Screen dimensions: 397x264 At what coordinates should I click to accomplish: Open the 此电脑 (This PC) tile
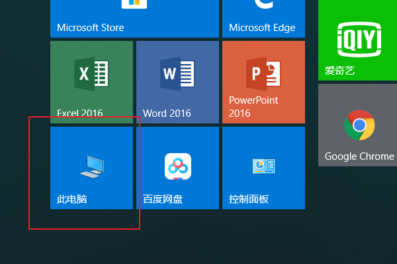92,168
